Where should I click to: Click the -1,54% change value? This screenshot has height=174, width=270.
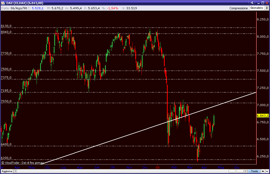[113, 8]
